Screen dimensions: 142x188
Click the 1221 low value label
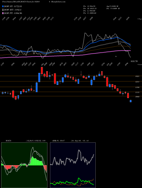coord(93,64)
